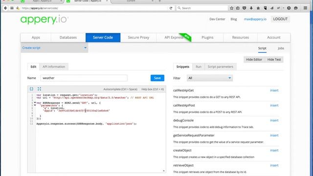Click the script Name field containing weather
Screen dimensions: 313x176
[x=84, y=78]
